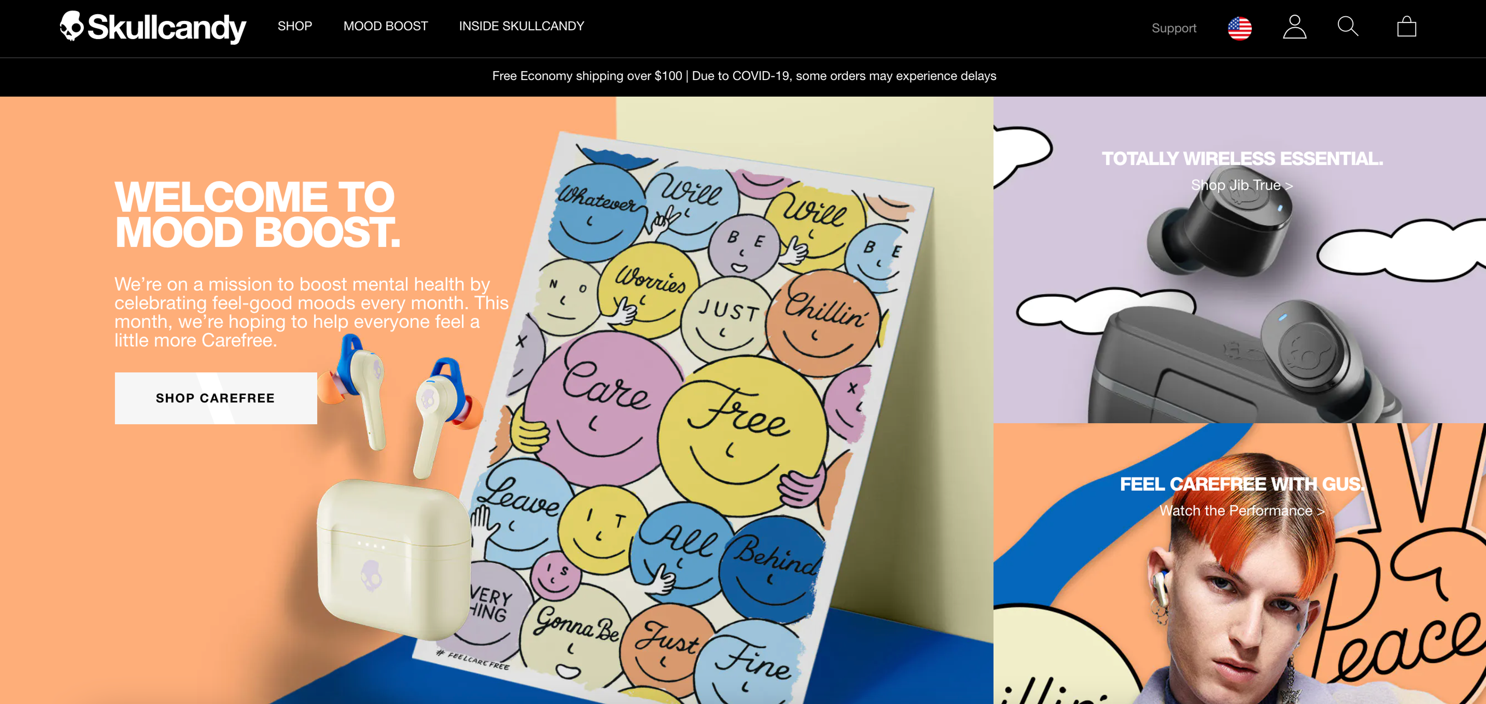Open the US flag region selector
1486x704 pixels.
pos(1239,28)
